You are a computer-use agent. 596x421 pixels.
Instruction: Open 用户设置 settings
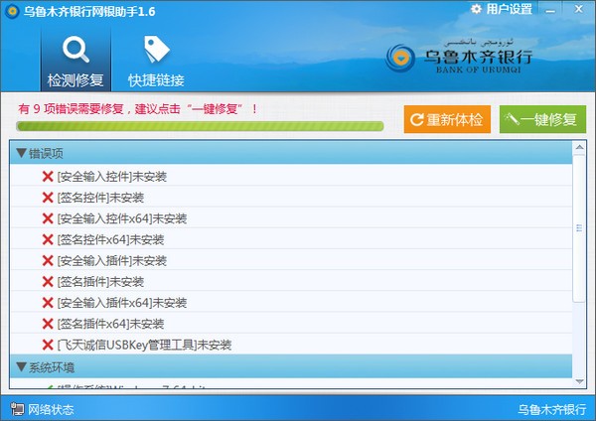pyautogui.click(x=502, y=9)
